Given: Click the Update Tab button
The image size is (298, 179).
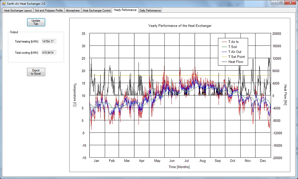Looking at the screenshot, I should tap(36, 22).
